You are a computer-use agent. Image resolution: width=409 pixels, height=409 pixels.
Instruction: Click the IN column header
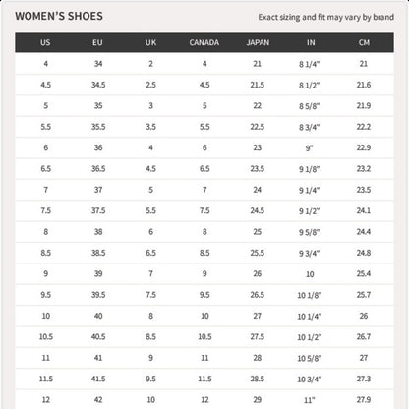[311, 42]
